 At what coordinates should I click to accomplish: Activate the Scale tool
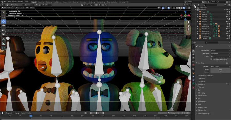(x=3, y=30)
